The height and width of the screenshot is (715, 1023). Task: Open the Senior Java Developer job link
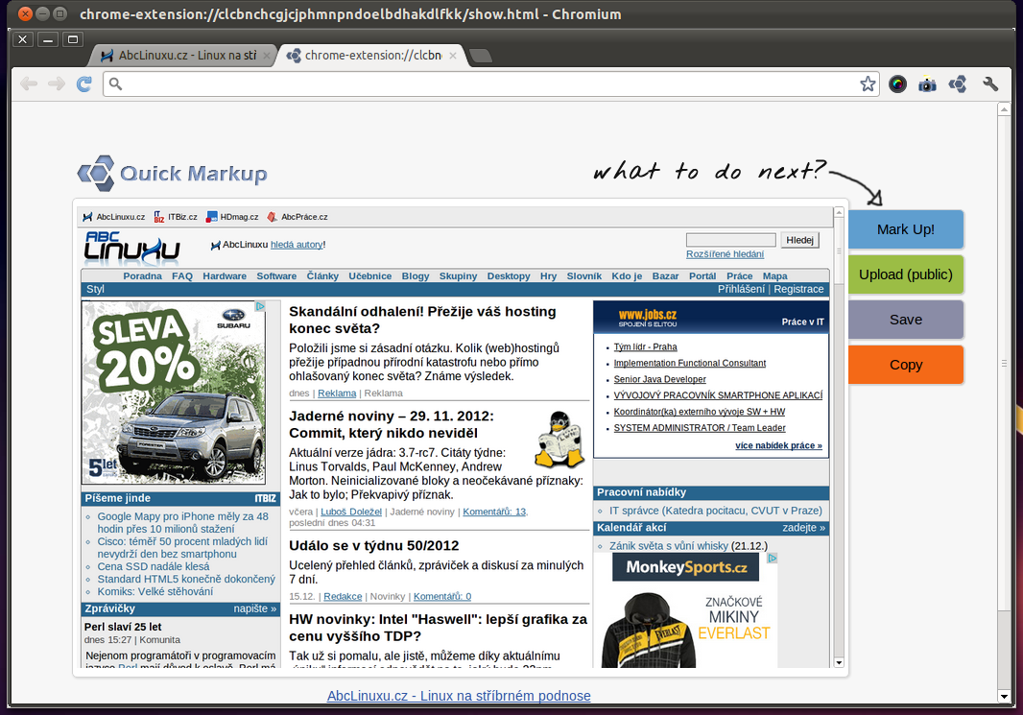tap(659, 379)
